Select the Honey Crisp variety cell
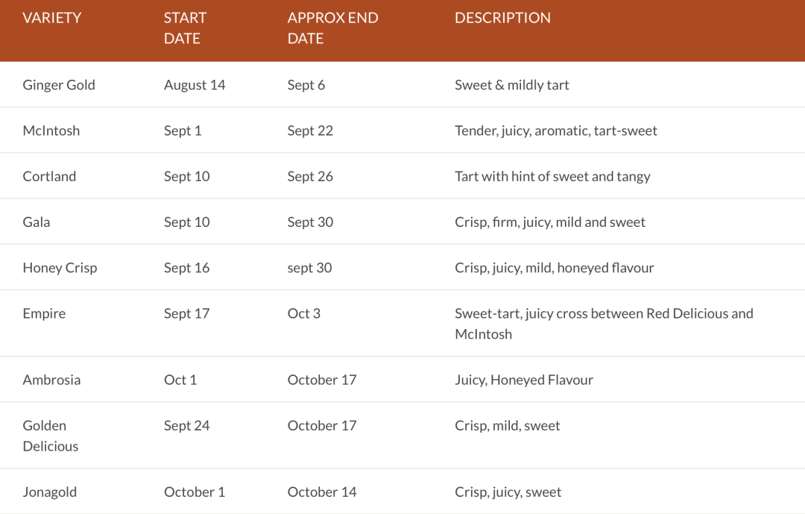Screen dimensions: 805x514 pos(60,268)
